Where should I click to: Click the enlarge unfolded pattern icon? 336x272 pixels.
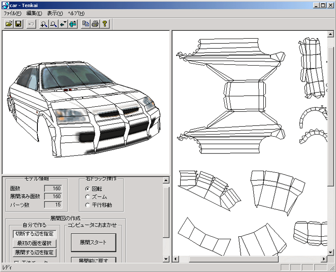73,24
